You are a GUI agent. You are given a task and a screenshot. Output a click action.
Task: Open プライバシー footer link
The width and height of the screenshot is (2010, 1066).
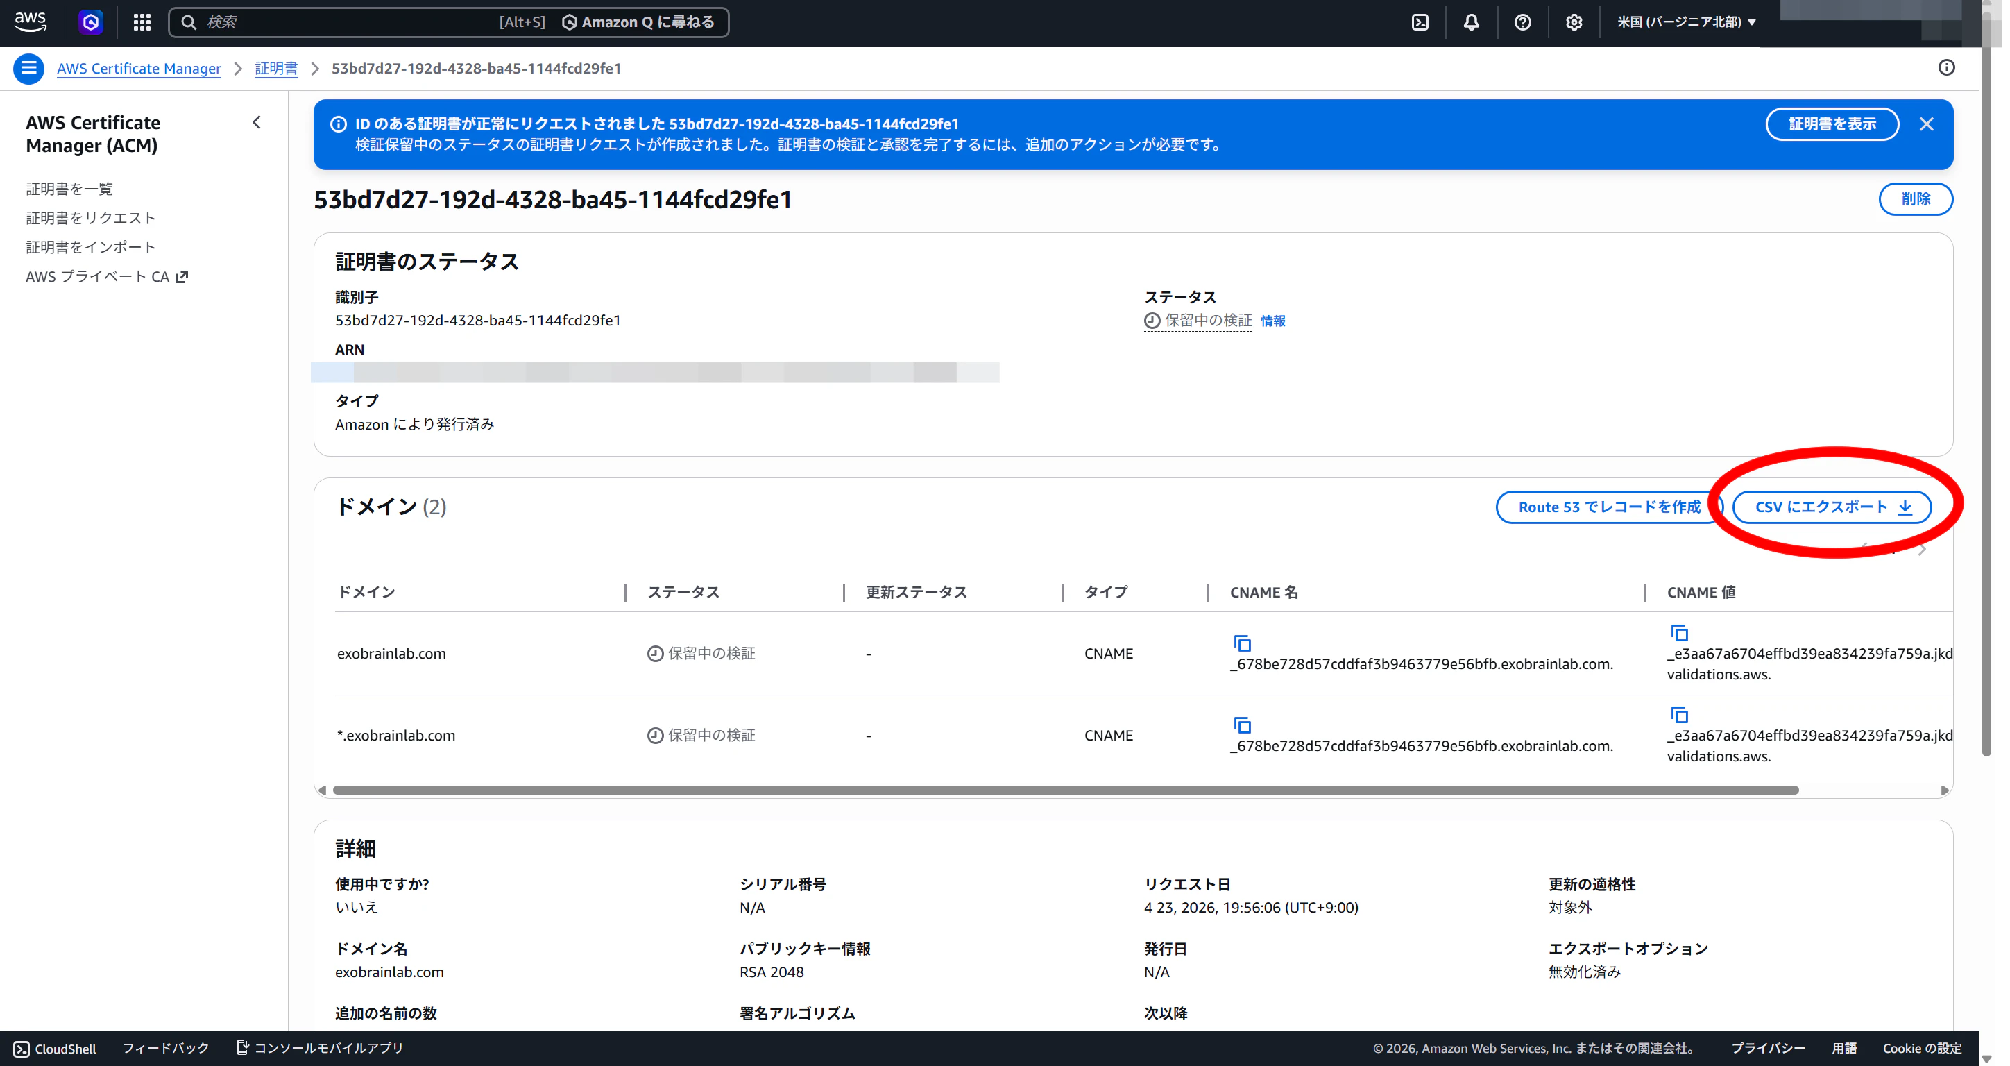(1768, 1048)
